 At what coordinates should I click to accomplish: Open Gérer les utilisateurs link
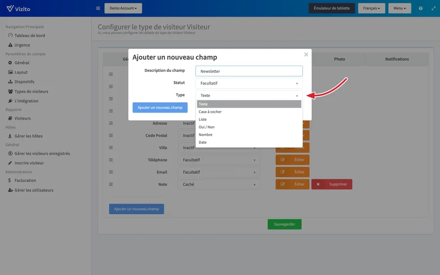point(34,190)
